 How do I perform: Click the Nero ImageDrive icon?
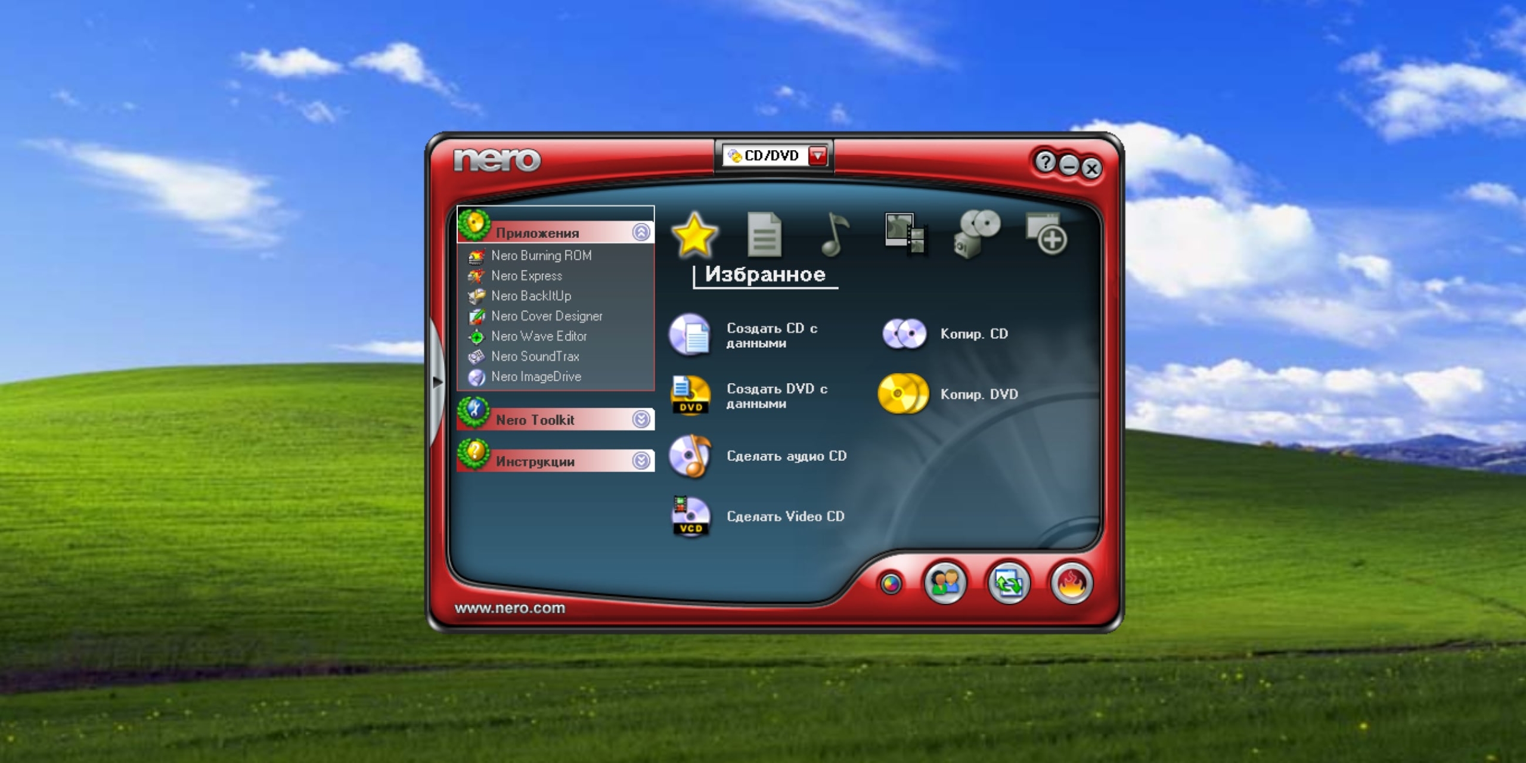point(476,377)
